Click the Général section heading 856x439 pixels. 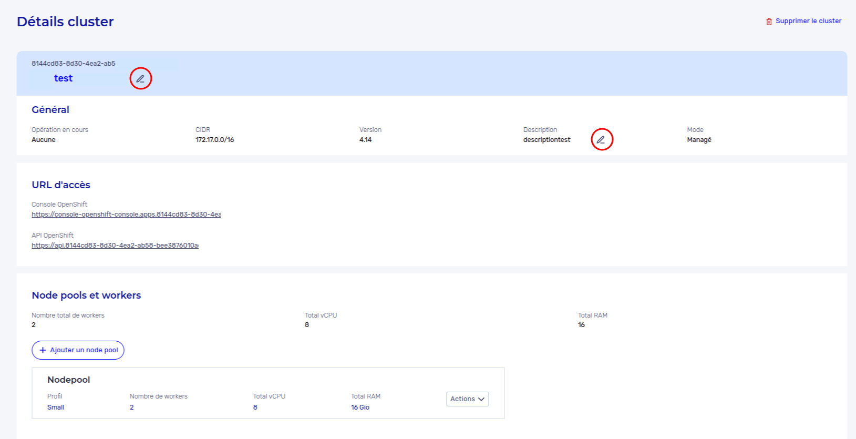point(50,110)
